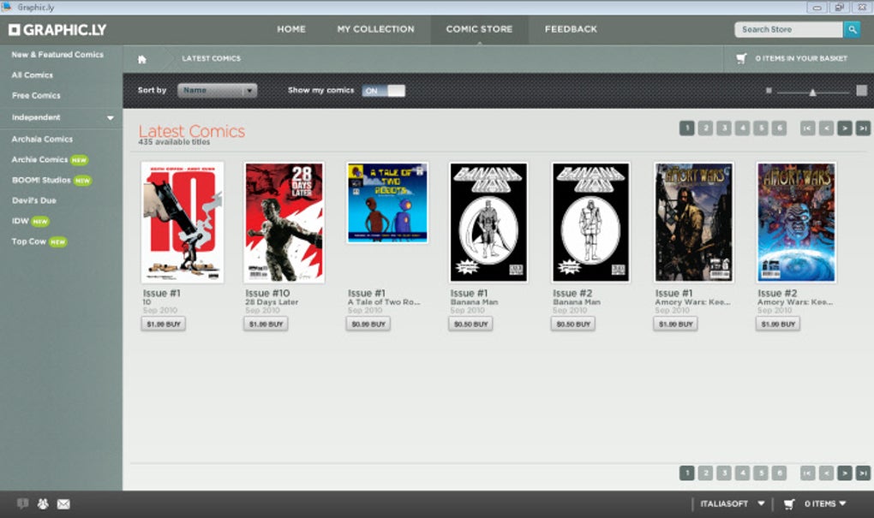Buy Amory Wars Issue #2
The image size is (874, 518).
pos(778,324)
